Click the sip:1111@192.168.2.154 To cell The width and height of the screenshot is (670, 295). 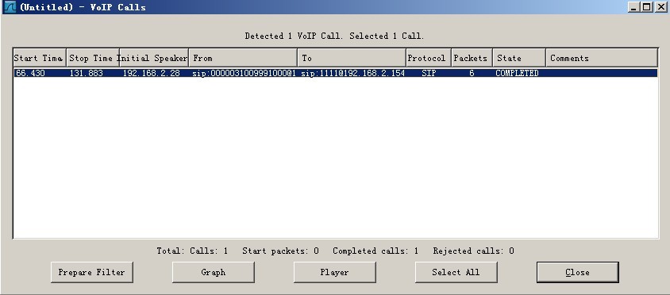pos(352,73)
